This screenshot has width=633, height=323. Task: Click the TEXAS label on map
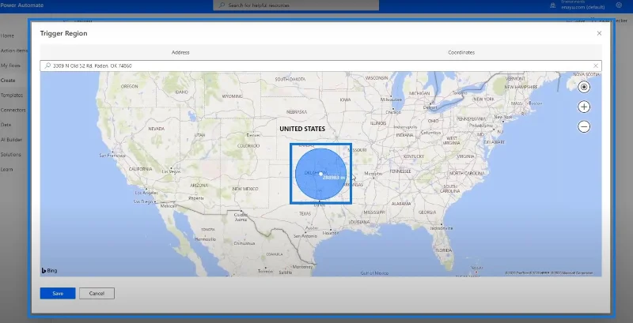pos(305,214)
